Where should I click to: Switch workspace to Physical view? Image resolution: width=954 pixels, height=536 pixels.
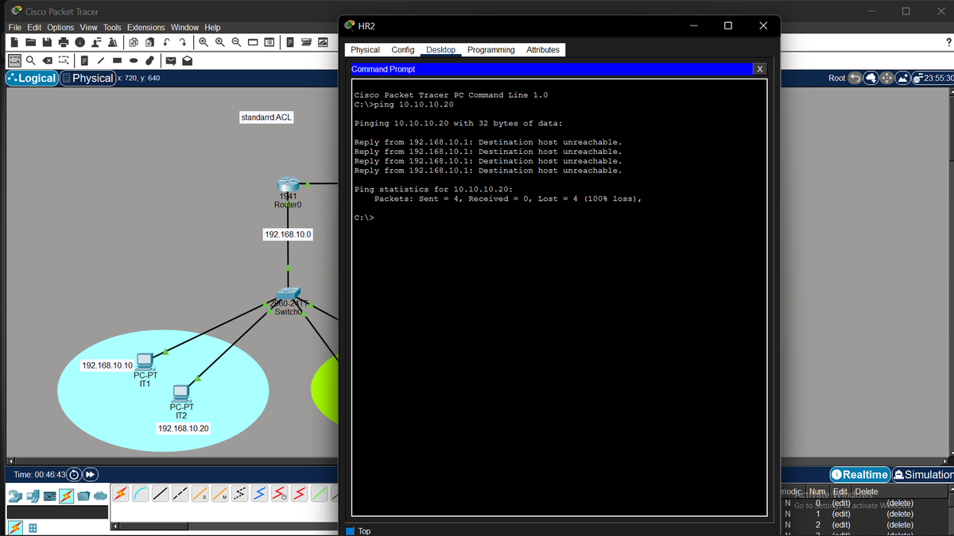tap(87, 78)
